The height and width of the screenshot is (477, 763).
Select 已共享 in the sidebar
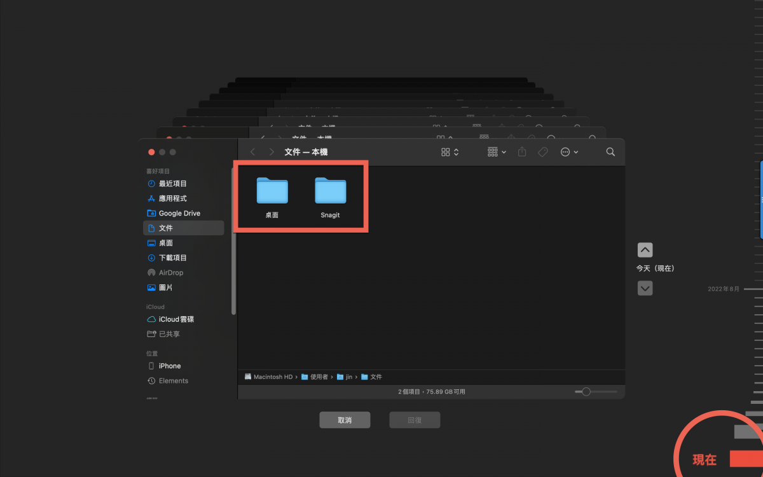click(184, 334)
